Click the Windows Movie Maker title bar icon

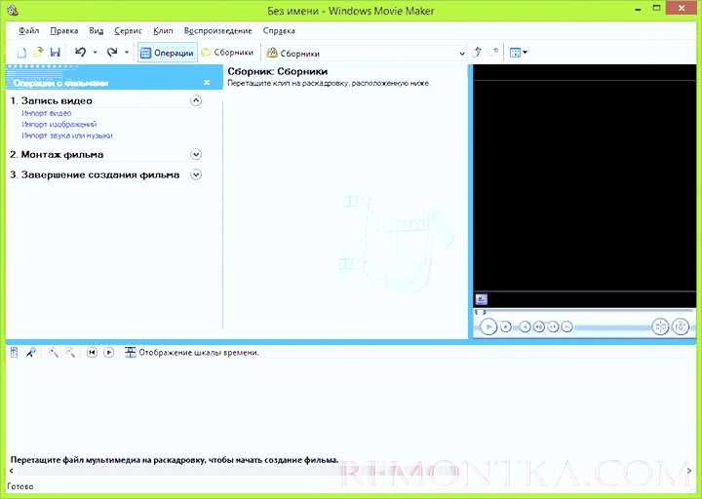tap(12, 10)
